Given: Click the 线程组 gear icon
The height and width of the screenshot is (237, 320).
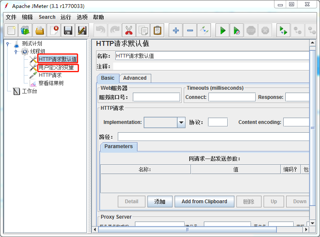Looking at the screenshot, I should pyautogui.click(x=25, y=52).
